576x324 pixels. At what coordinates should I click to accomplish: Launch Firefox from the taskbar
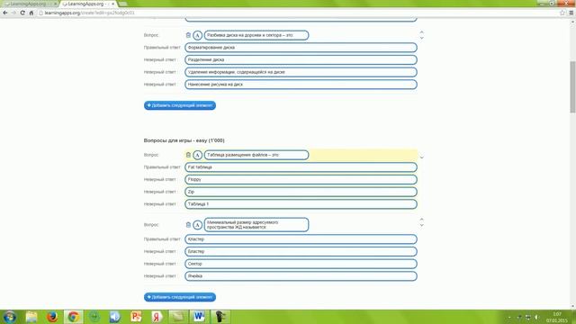tap(52, 317)
